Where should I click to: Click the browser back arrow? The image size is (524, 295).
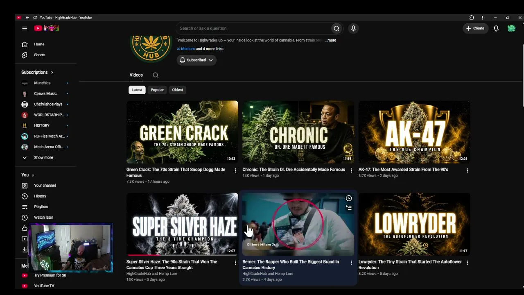(27, 18)
